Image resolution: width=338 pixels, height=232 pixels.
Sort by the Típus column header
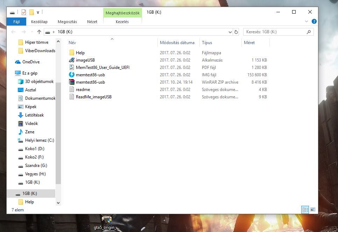point(207,42)
